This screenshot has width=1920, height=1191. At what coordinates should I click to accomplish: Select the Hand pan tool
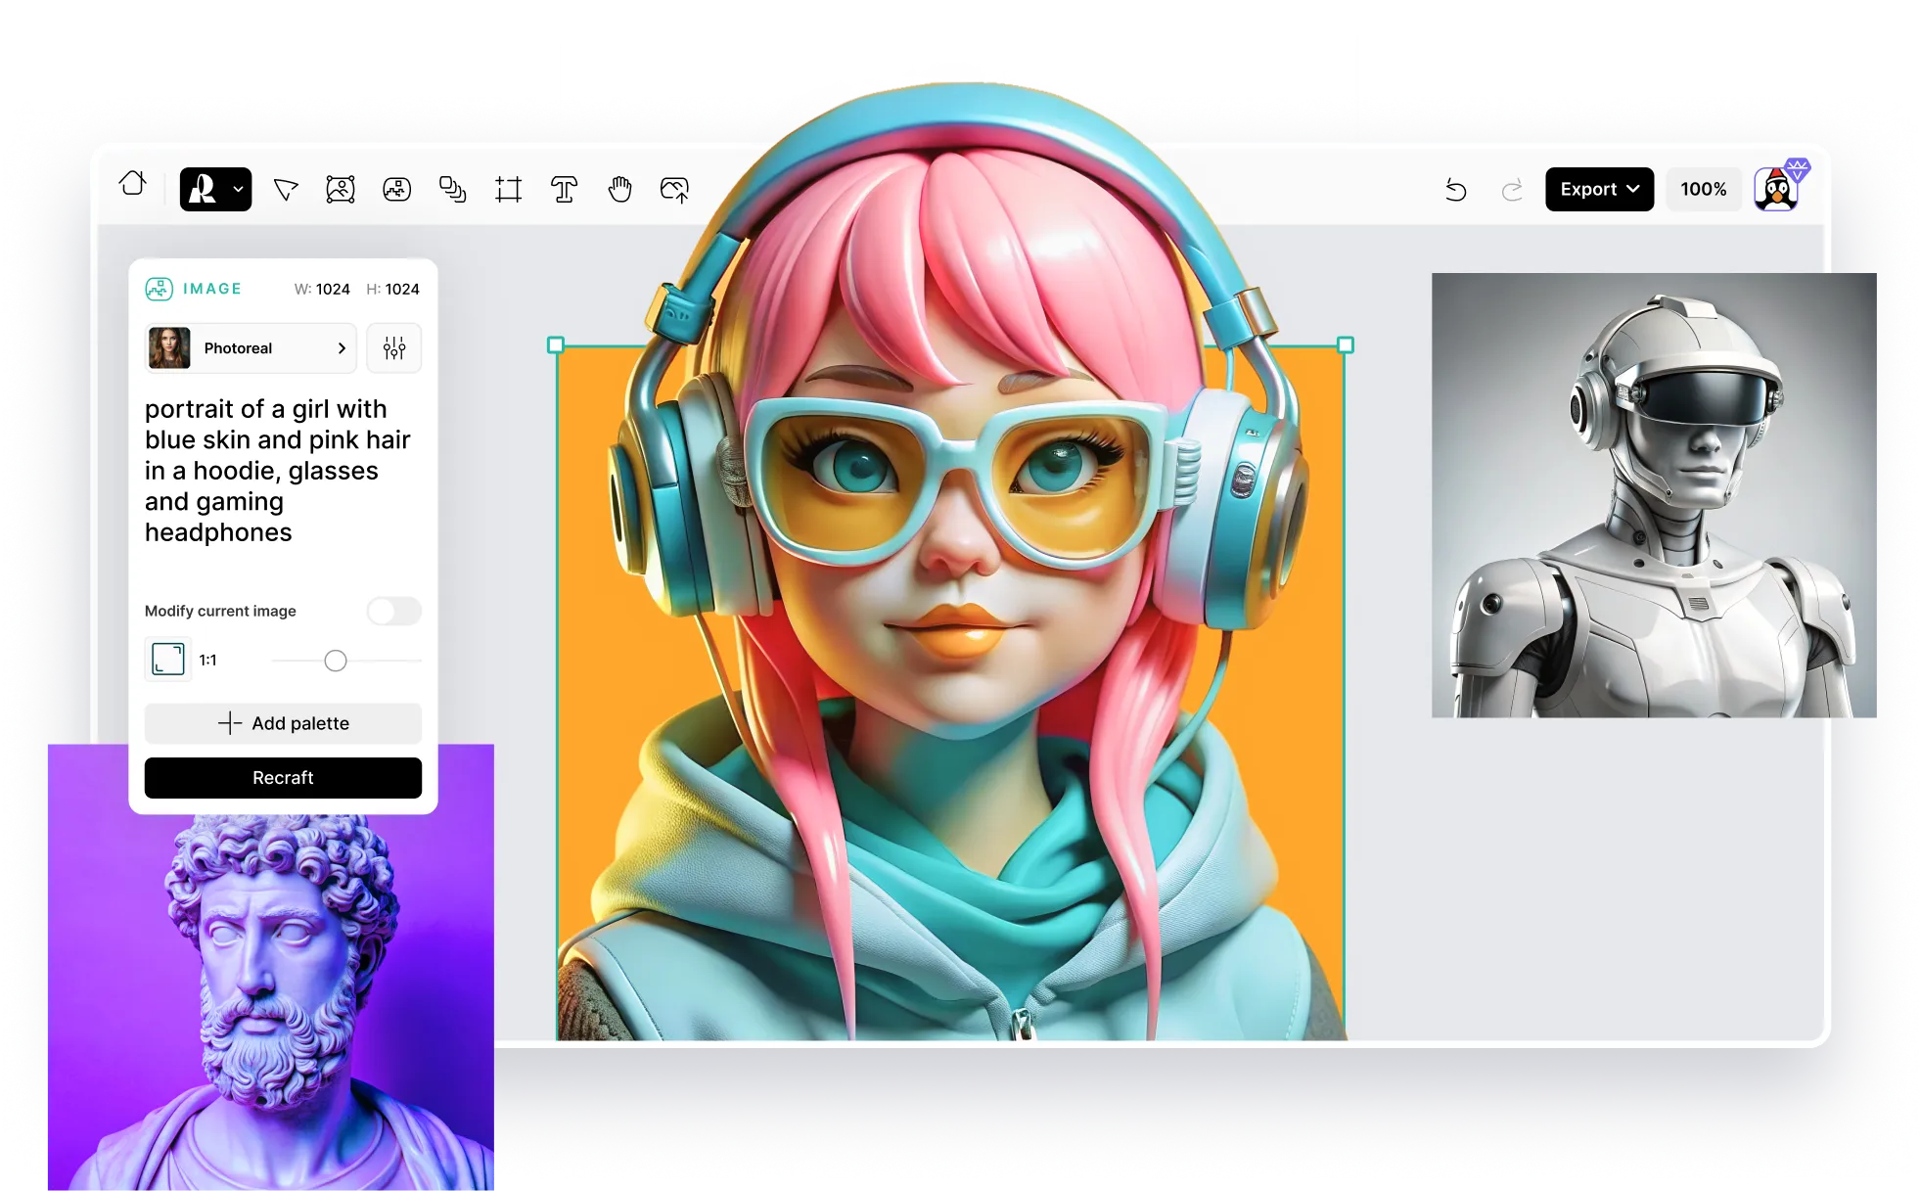pos(619,189)
